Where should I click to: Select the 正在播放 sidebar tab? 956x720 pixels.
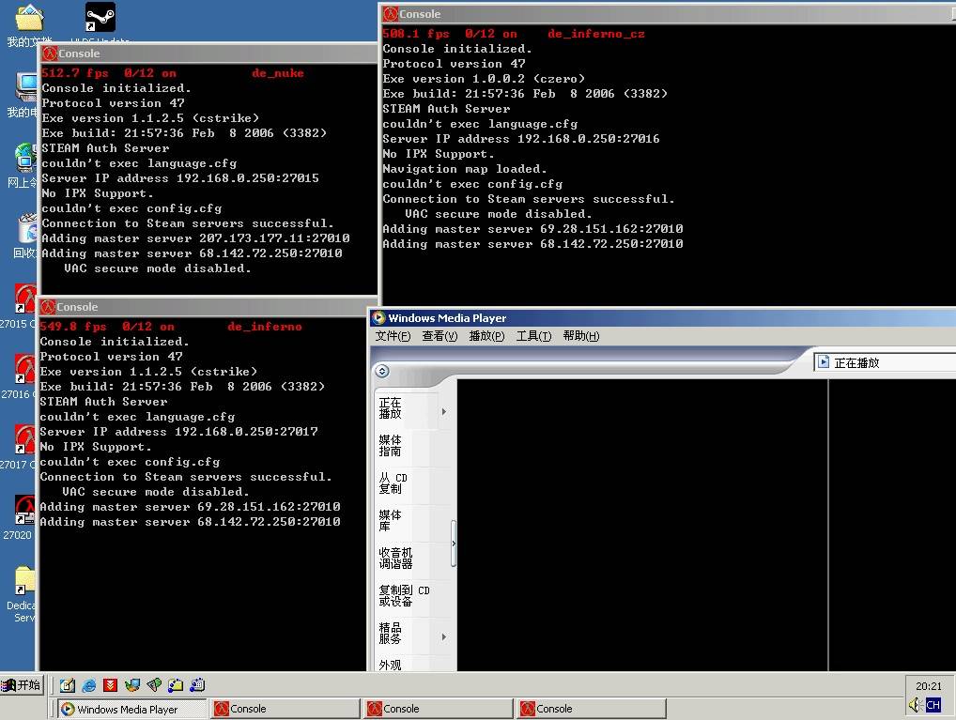405,408
